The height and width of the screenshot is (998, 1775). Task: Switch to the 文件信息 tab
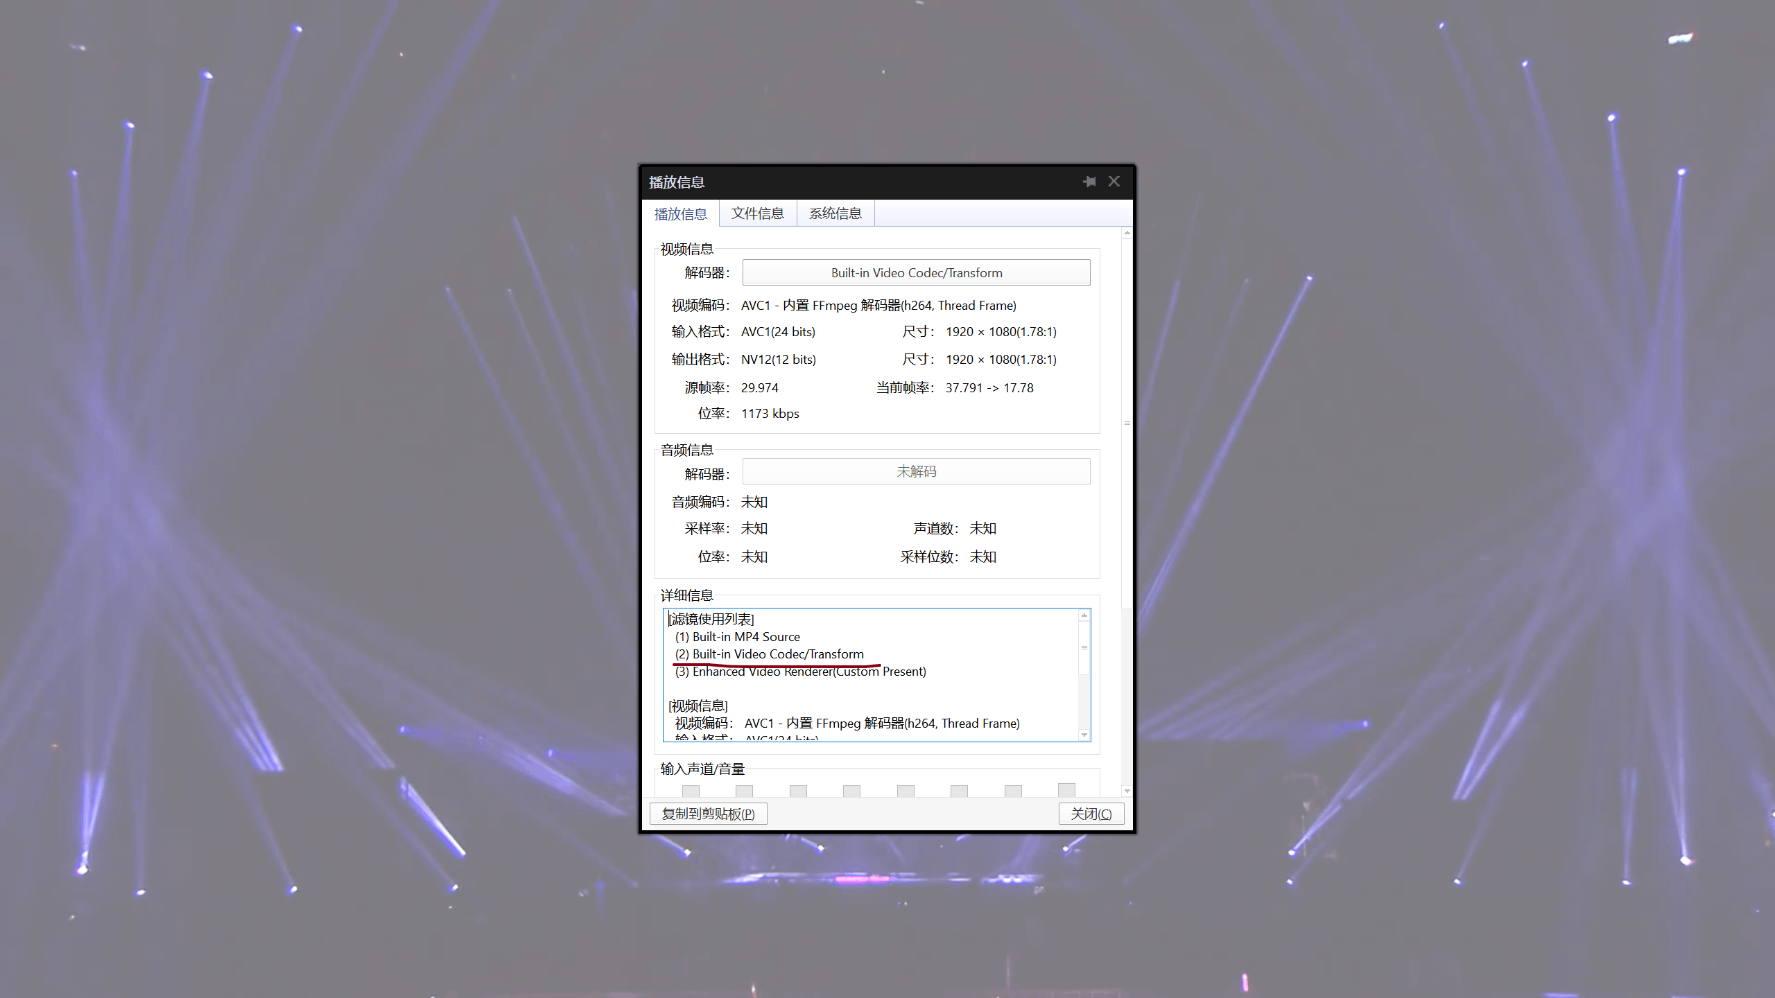tap(757, 213)
